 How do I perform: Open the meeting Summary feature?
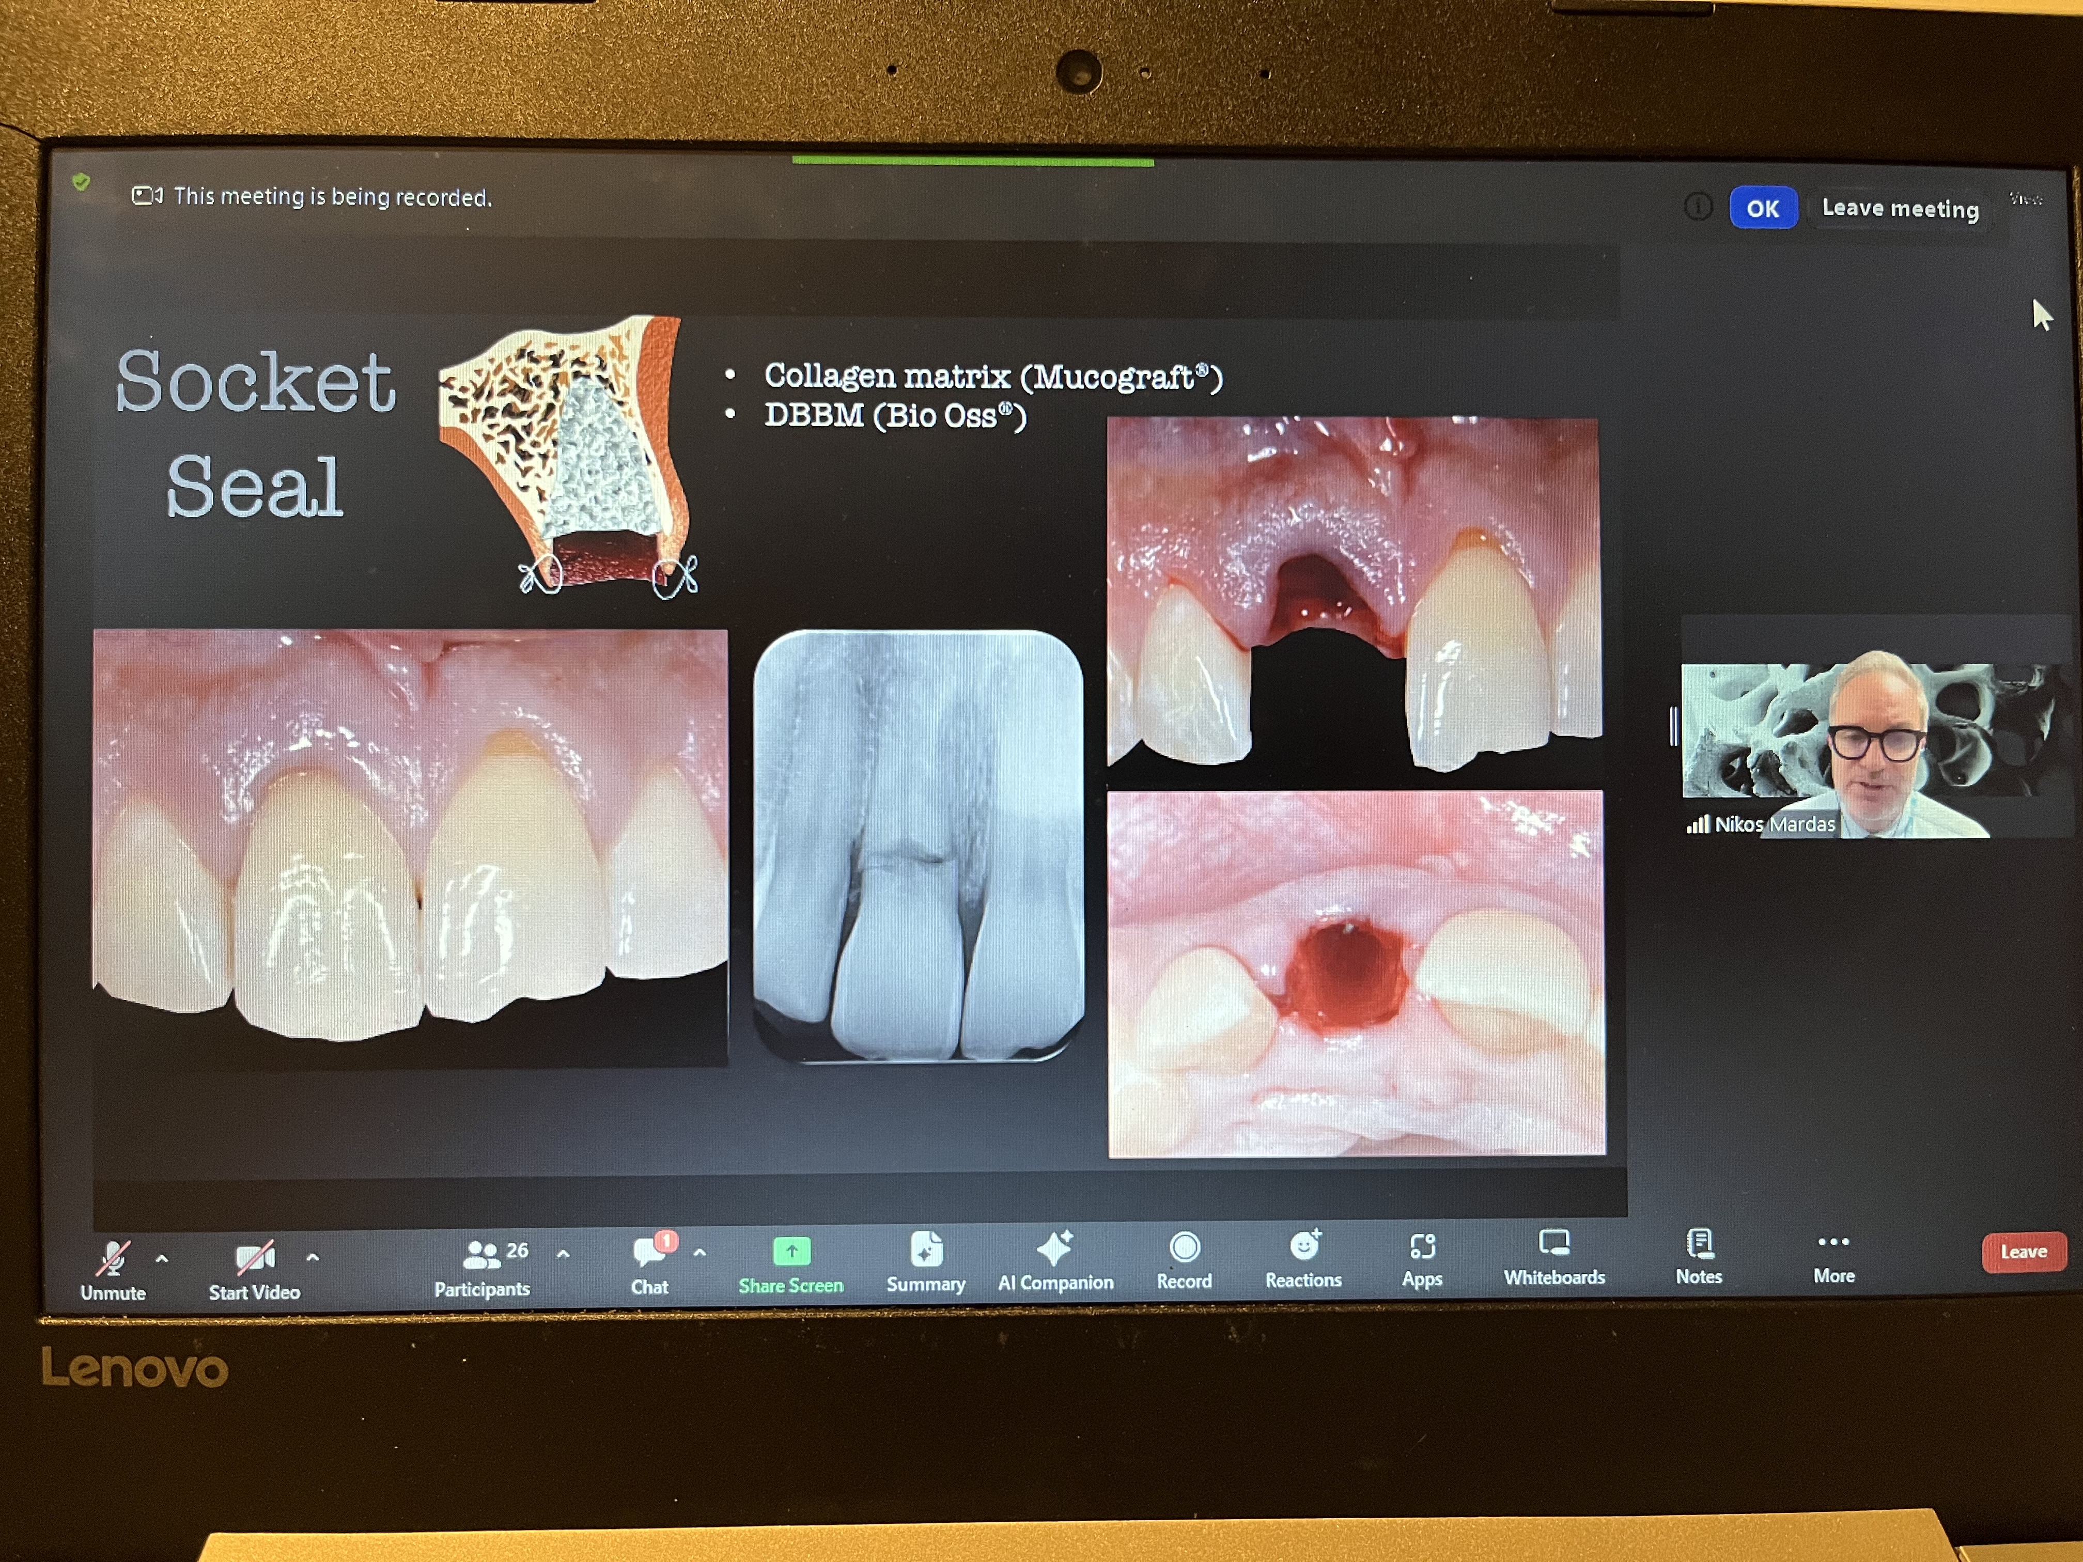pyautogui.click(x=927, y=1252)
